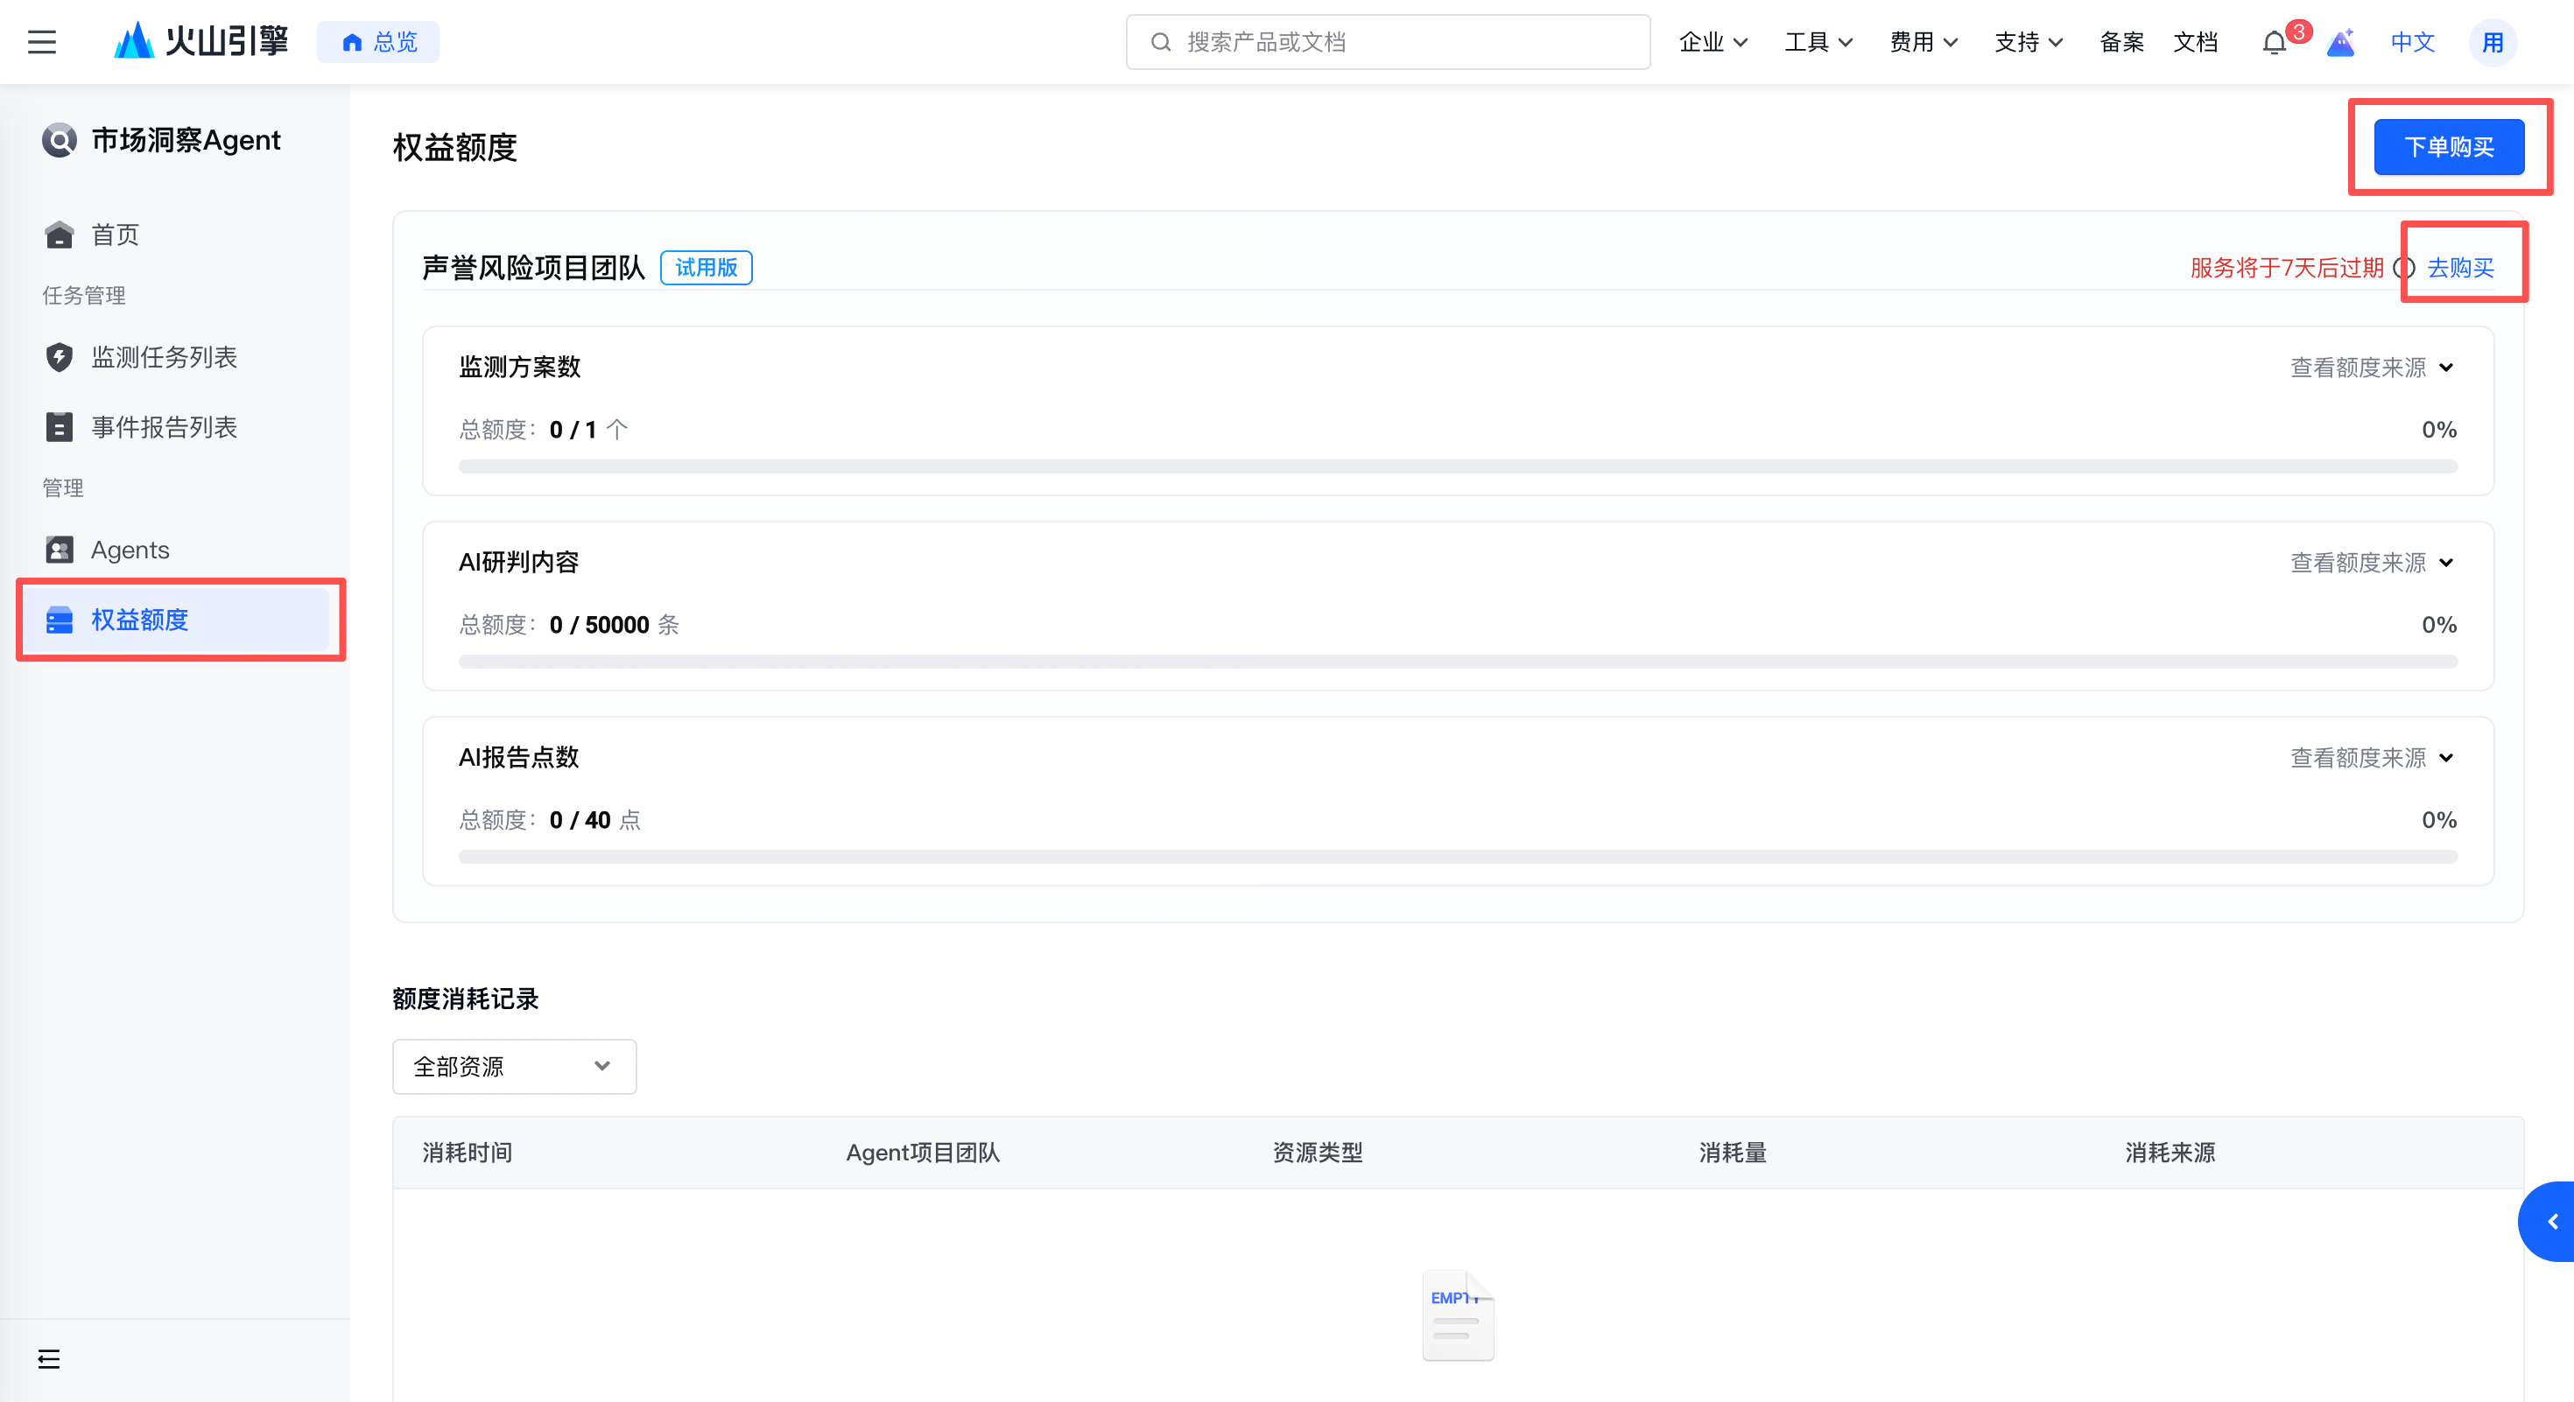Screen dimensions: 2574x1402
Task: Open the AI assistant icon in header
Action: 2340,43
